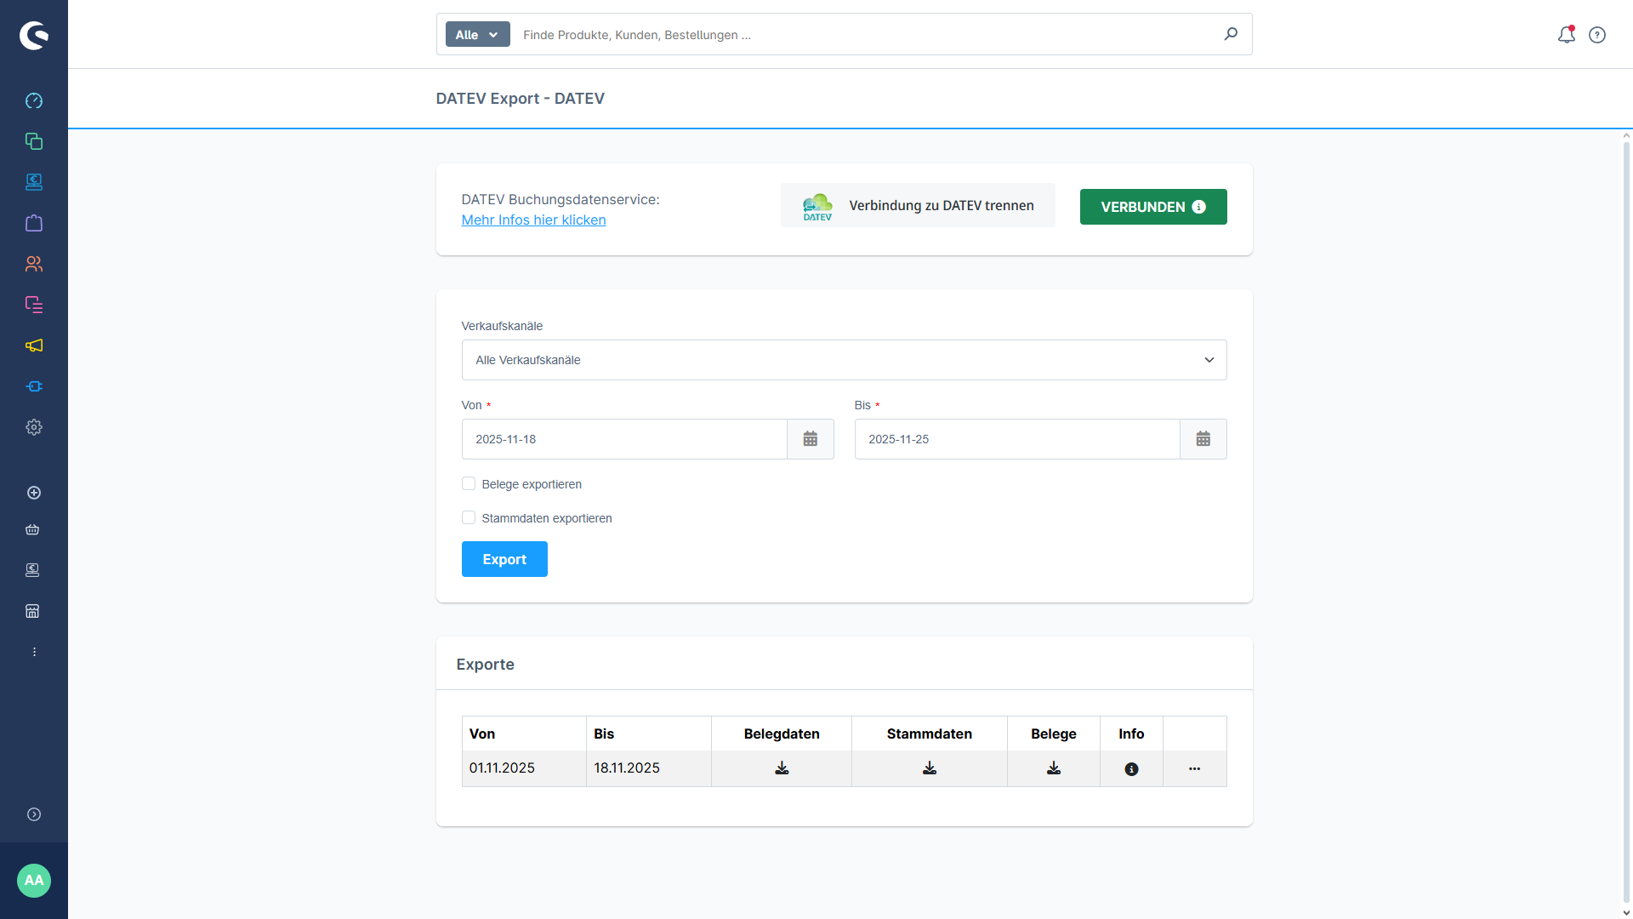Viewport: 1633px width, 919px height.
Task: Open the Customers icon in sidebar
Action: 34,264
